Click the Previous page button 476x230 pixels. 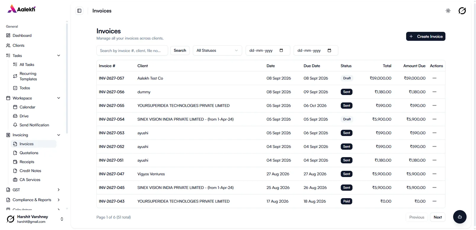click(416, 217)
